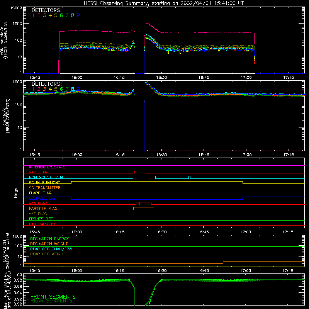Select detector 2 in front segments legend
The image size is (309, 309).
(39, 15)
